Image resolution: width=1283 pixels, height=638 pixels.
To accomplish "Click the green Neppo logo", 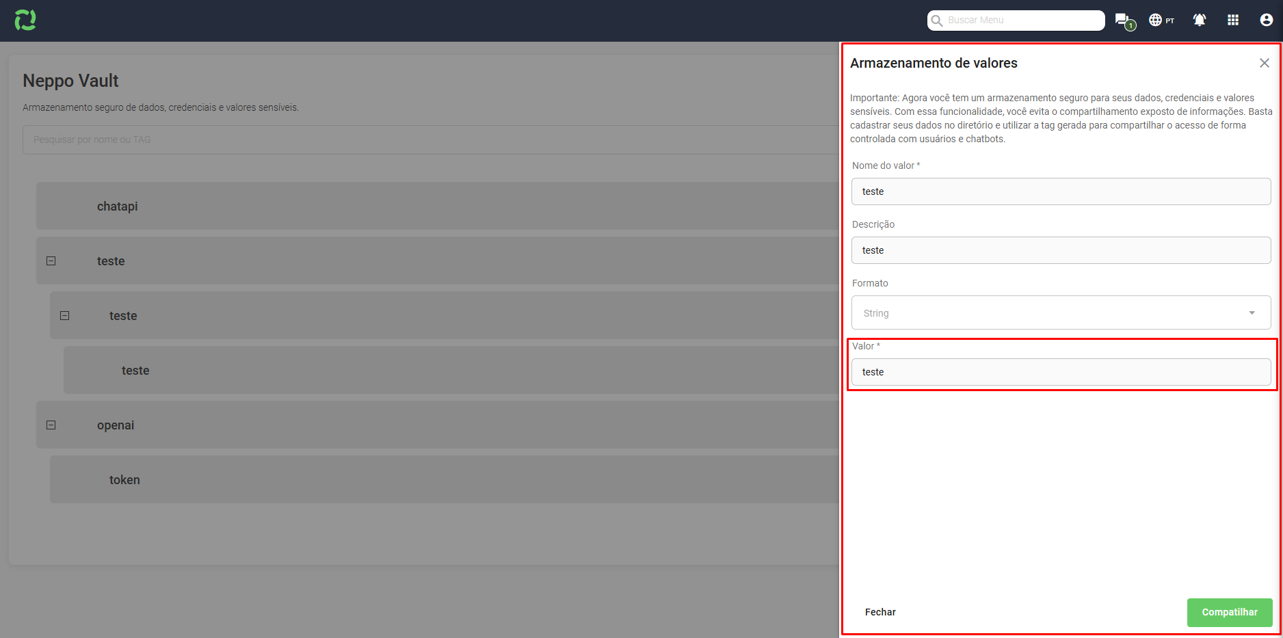I will click(x=25, y=20).
